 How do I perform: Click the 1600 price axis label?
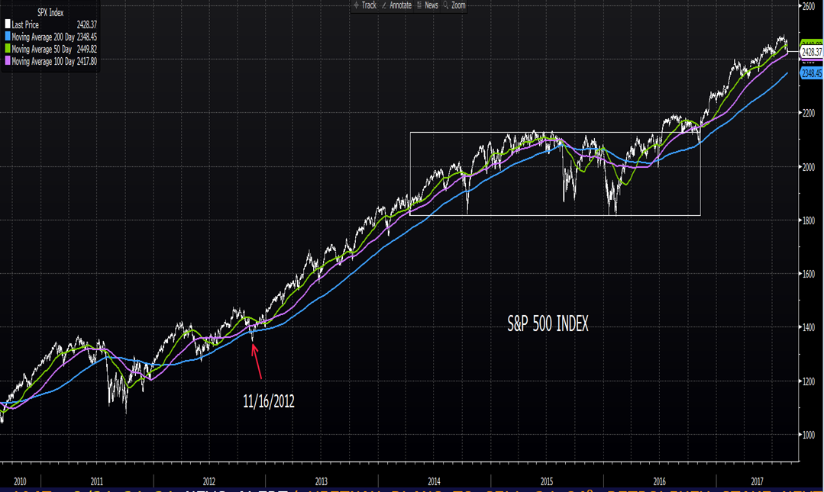point(808,274)
